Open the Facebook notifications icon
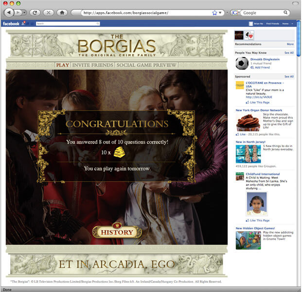Viewport: 302px width, 292px height. (23, 23)
